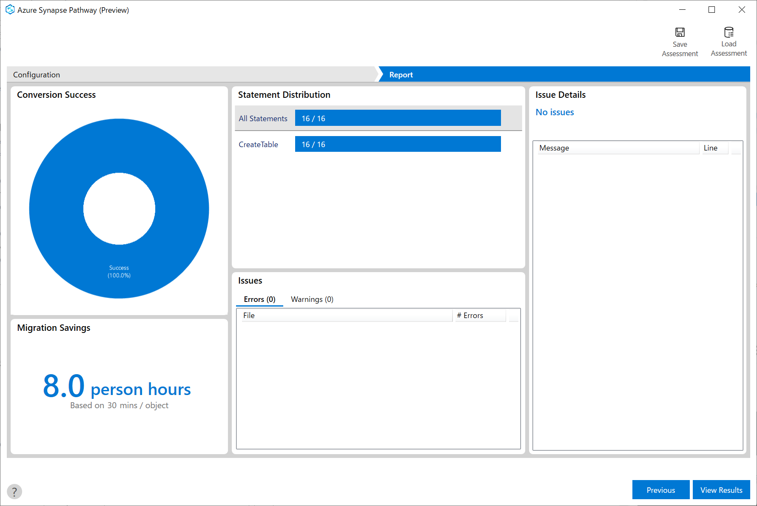Click the All Statements 16 / 16 progress bar
This screenshot has width=757, height=506.
tap(398, 118)
